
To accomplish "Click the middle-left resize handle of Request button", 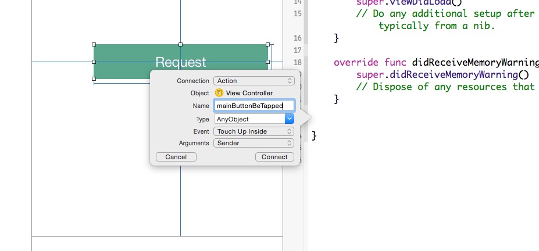I will [x=94, y=62].
